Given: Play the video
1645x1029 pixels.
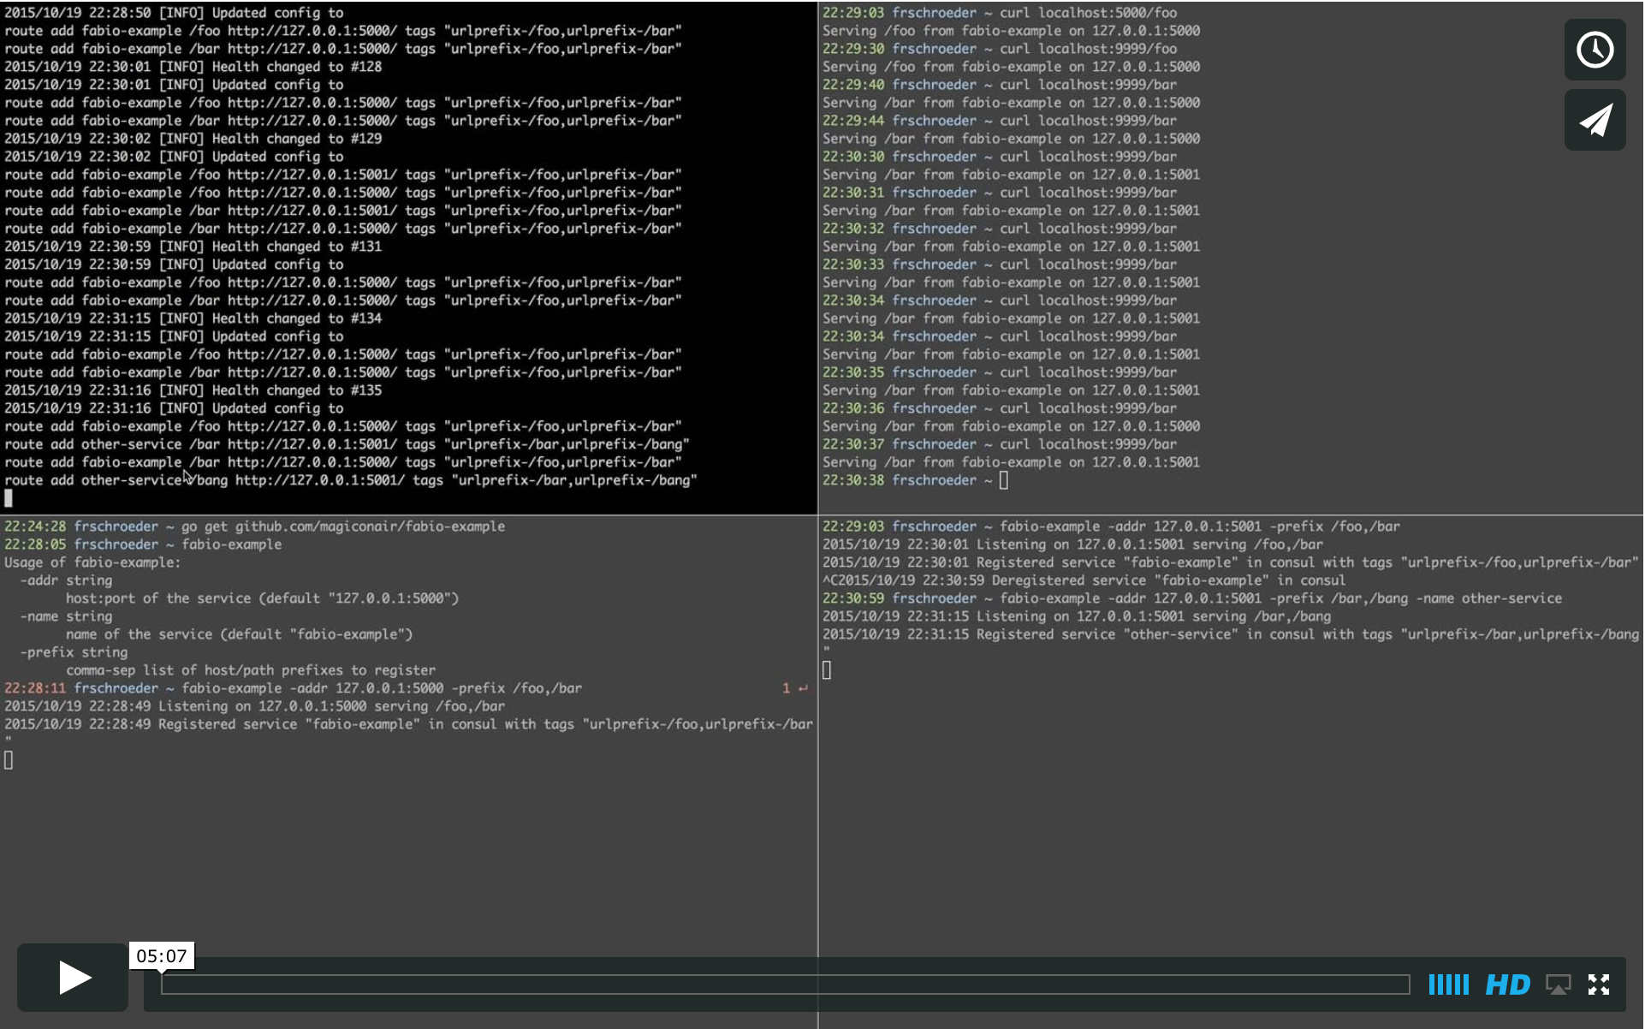Looking at the screenshot, I should [74, 978].
